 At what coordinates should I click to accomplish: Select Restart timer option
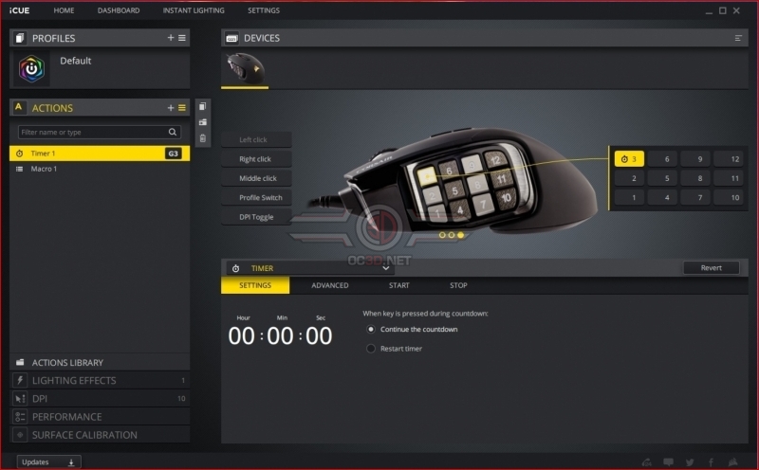coord(371,349)
